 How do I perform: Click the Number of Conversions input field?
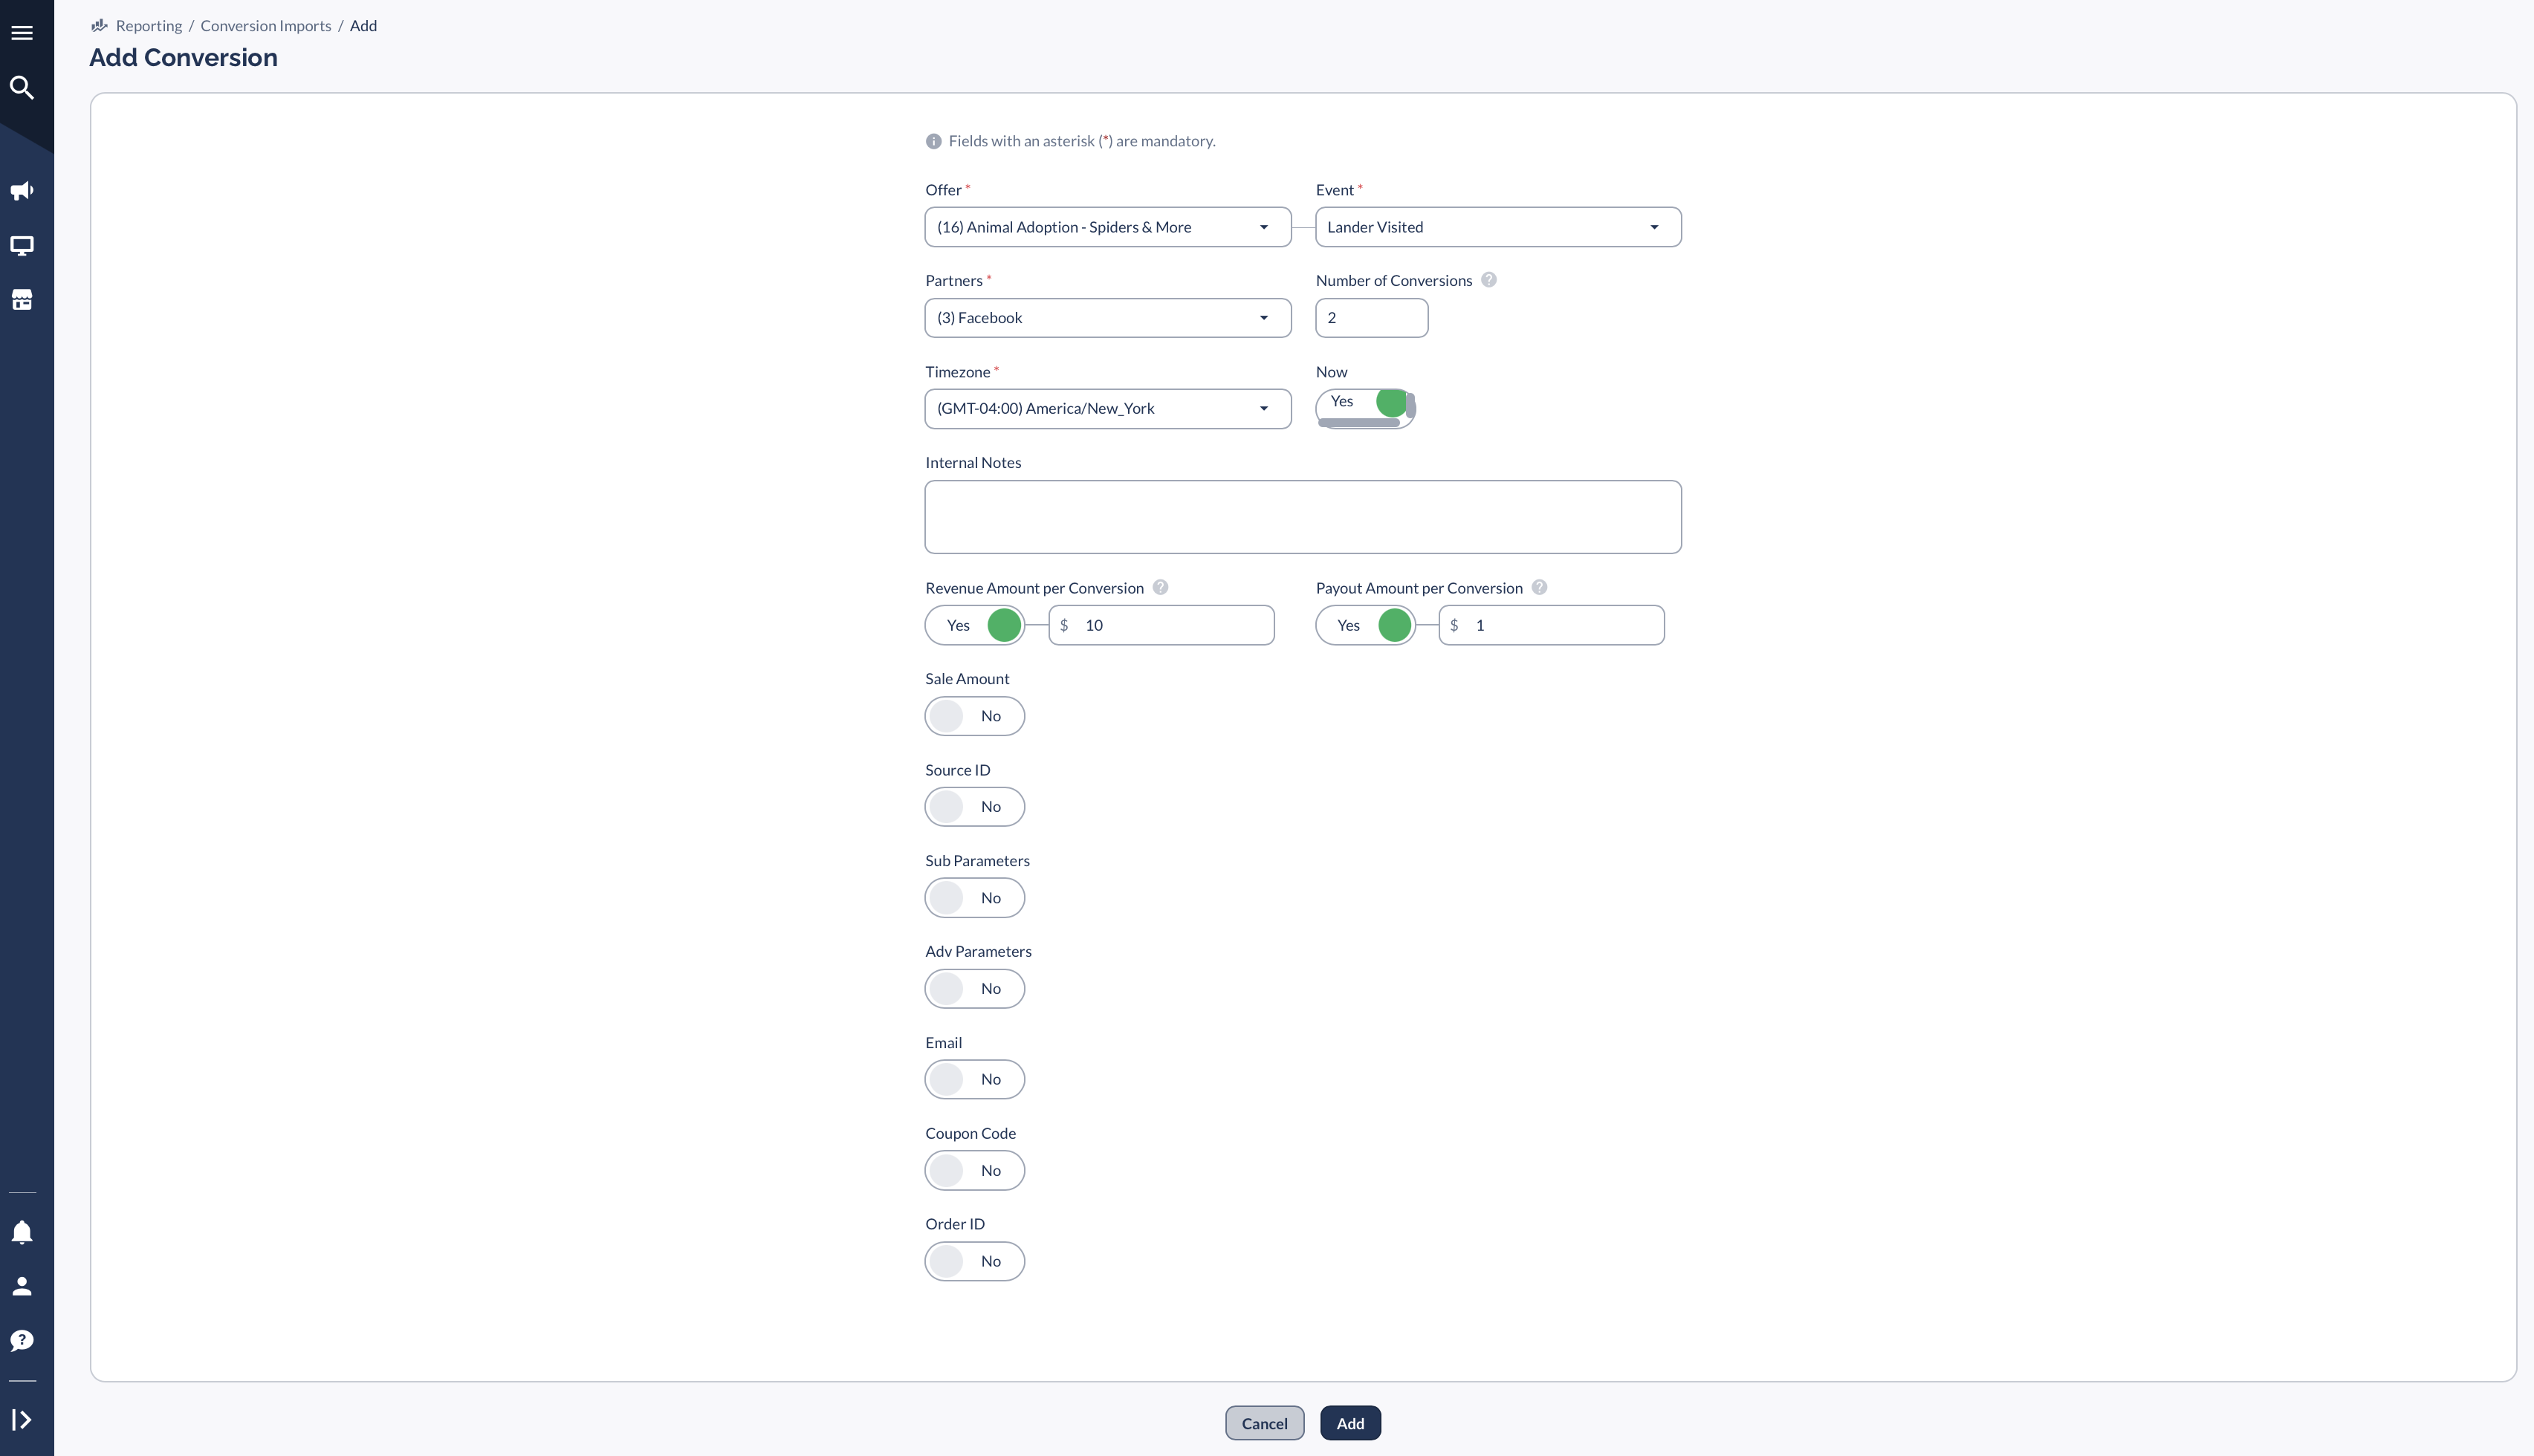point(1372,318)
